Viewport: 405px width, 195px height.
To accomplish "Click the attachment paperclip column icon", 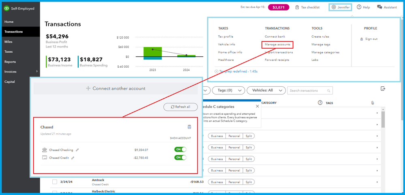I will point(373,103).
